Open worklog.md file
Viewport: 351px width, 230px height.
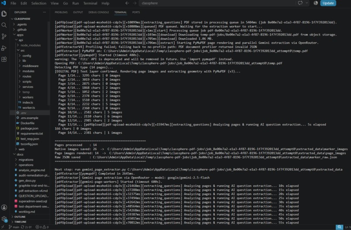pos(27,212)
